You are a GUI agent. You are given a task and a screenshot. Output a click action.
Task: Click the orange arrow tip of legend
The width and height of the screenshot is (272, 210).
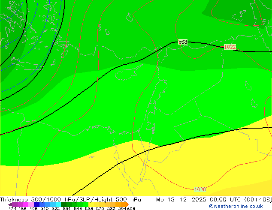tap(128, 204)
